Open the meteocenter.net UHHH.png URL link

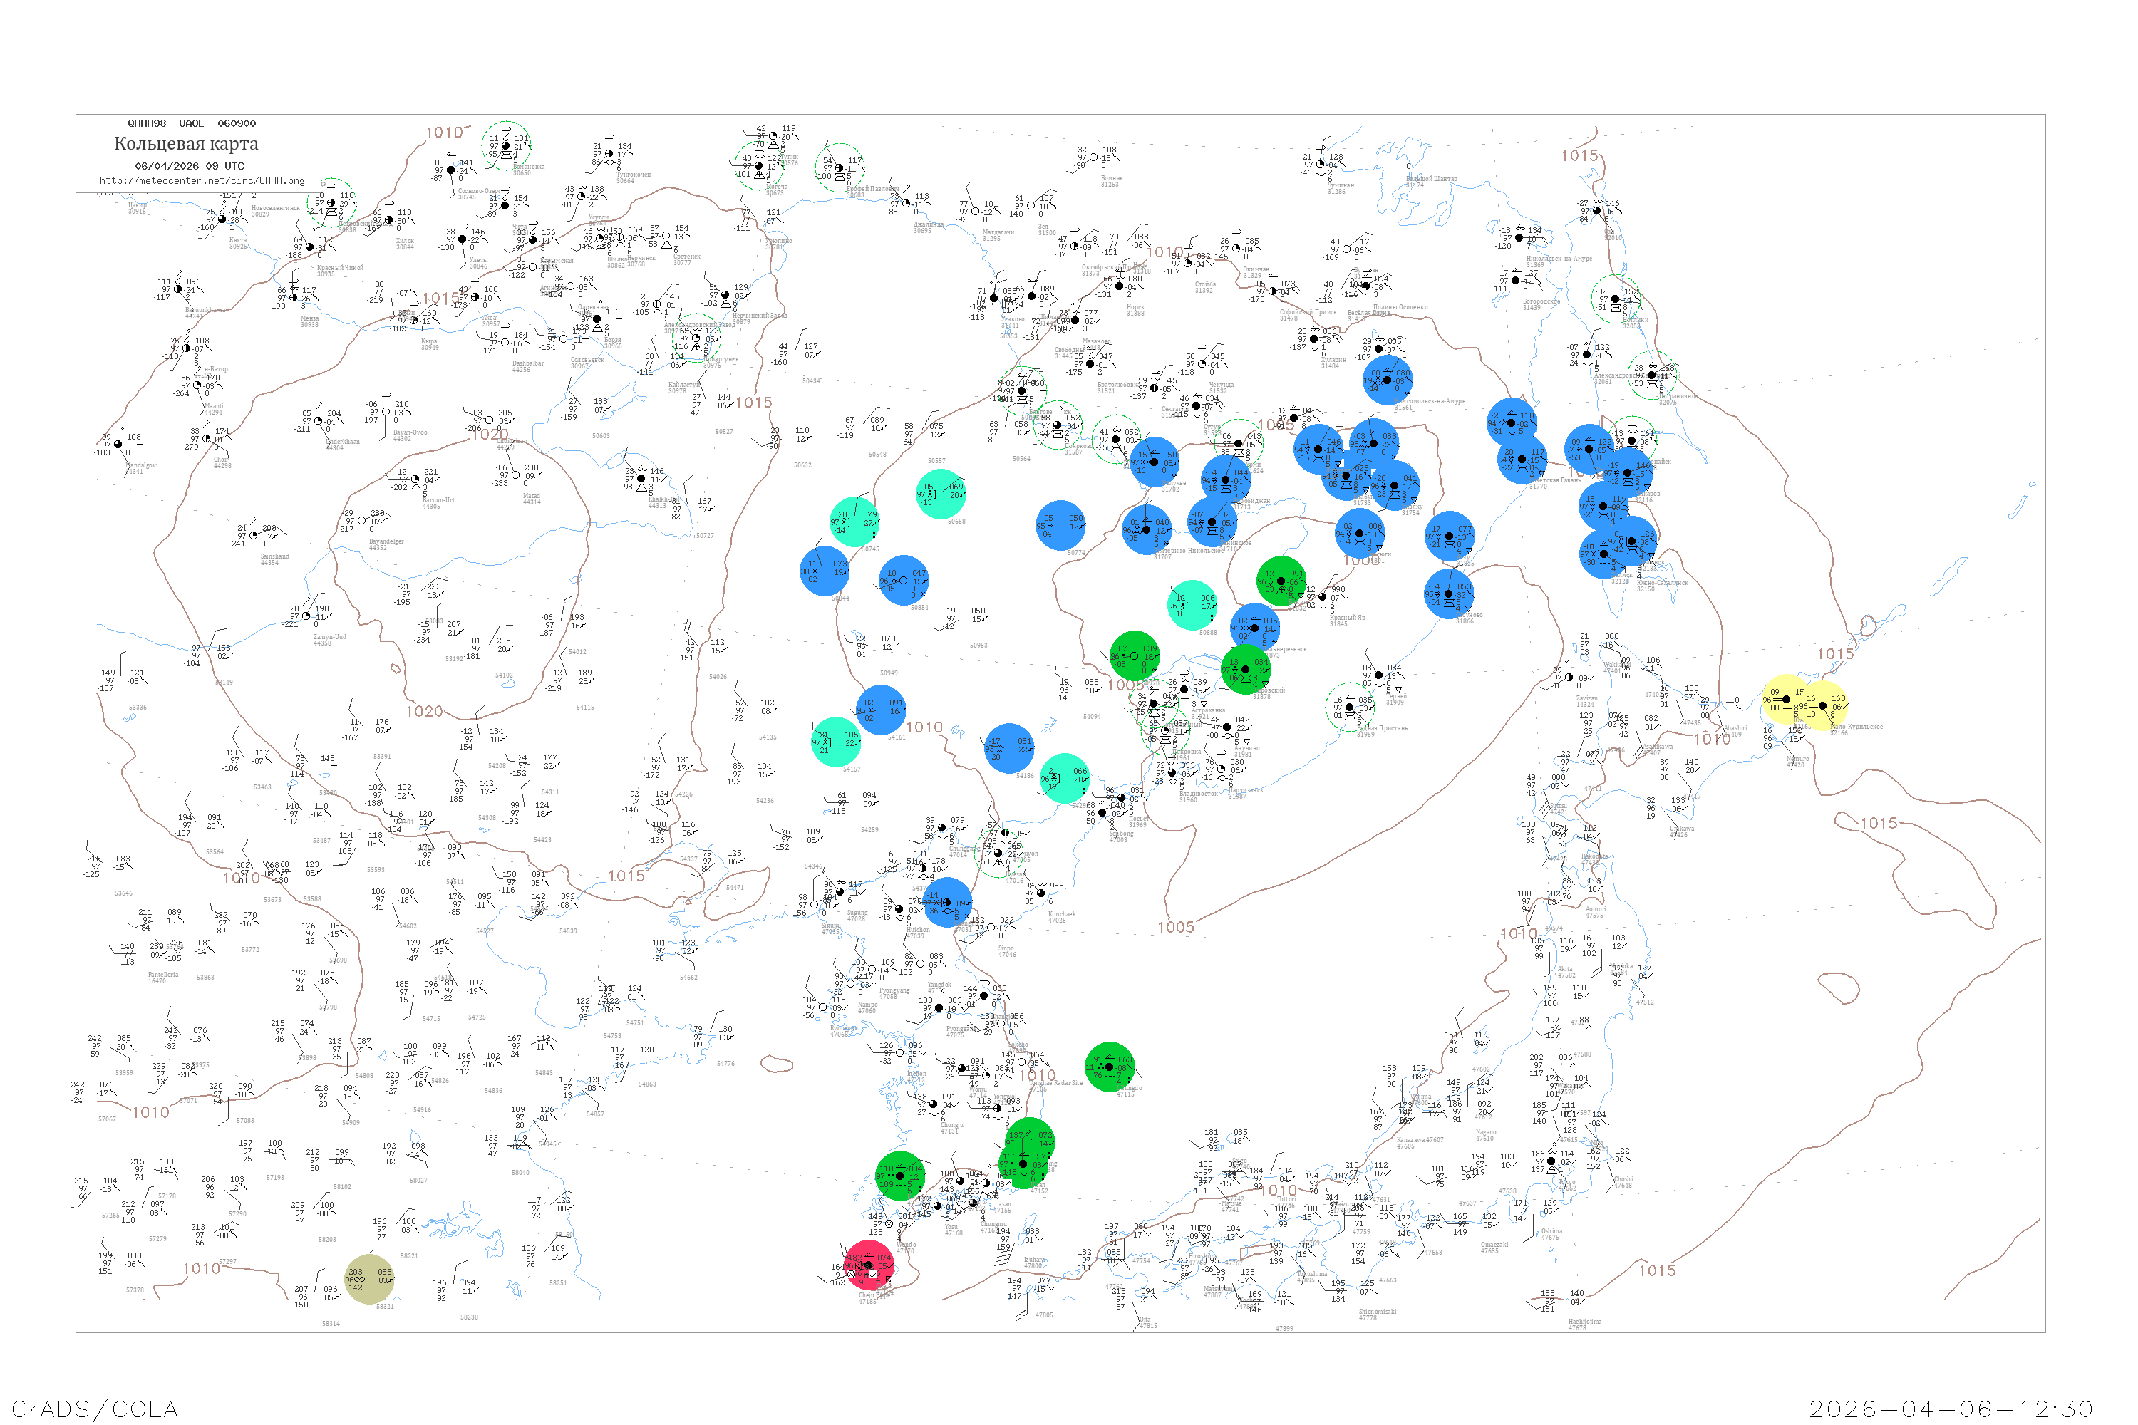[202, 181]
